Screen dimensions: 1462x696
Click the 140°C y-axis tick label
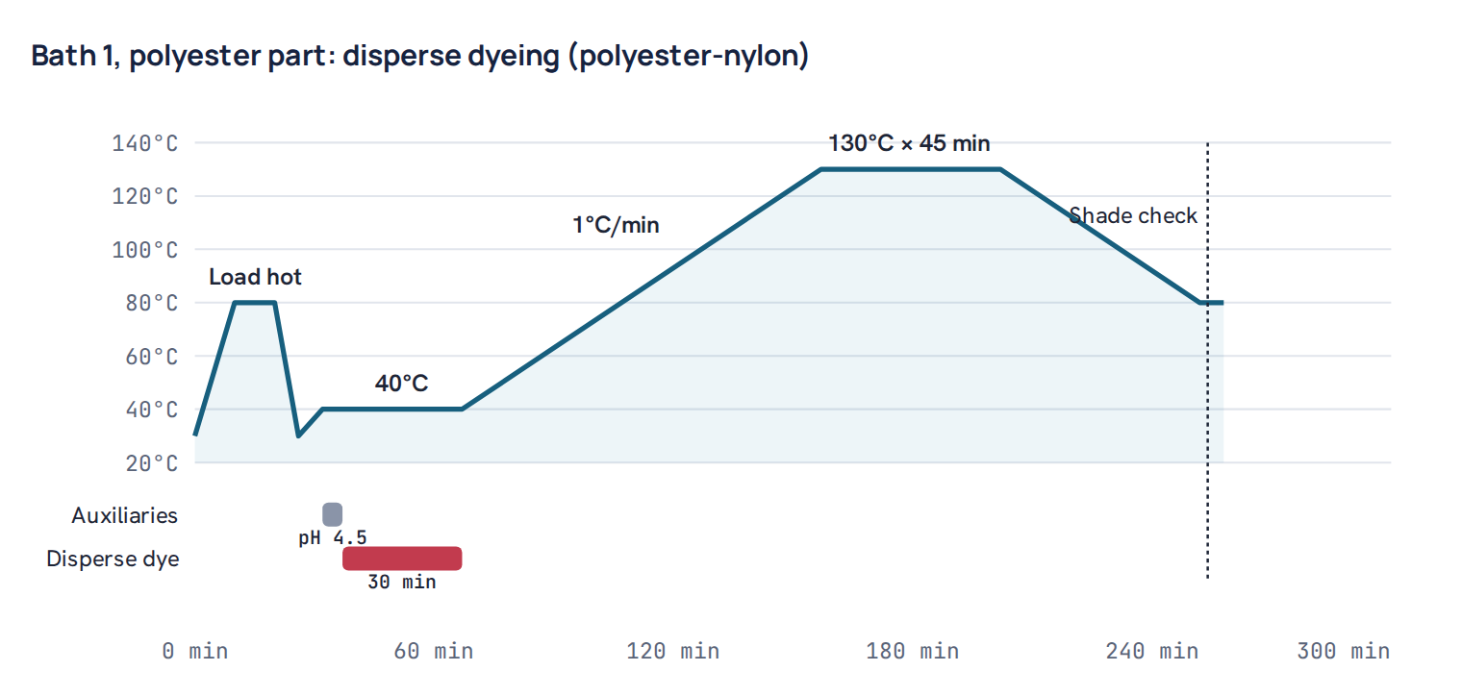click(144, 143)
